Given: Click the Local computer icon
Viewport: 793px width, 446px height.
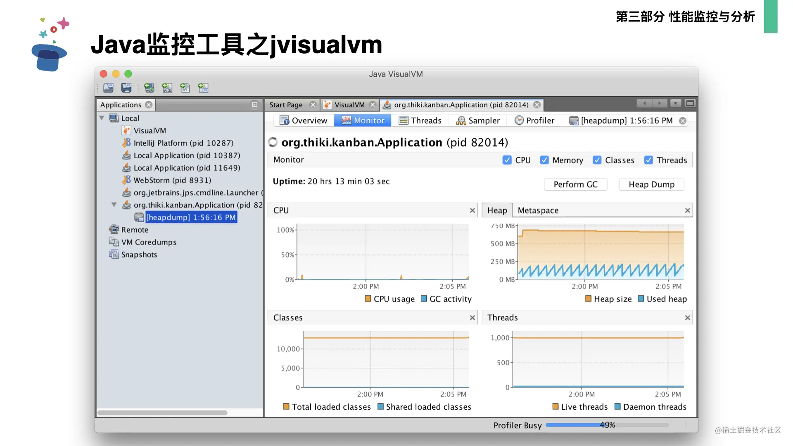Looking at the screenshot, I should coord(114,118).
